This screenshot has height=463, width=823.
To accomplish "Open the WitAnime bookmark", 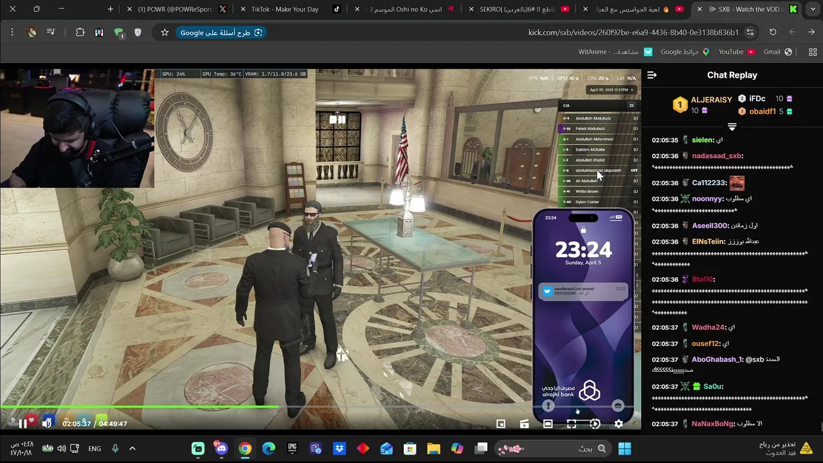I will coord(615,51).
